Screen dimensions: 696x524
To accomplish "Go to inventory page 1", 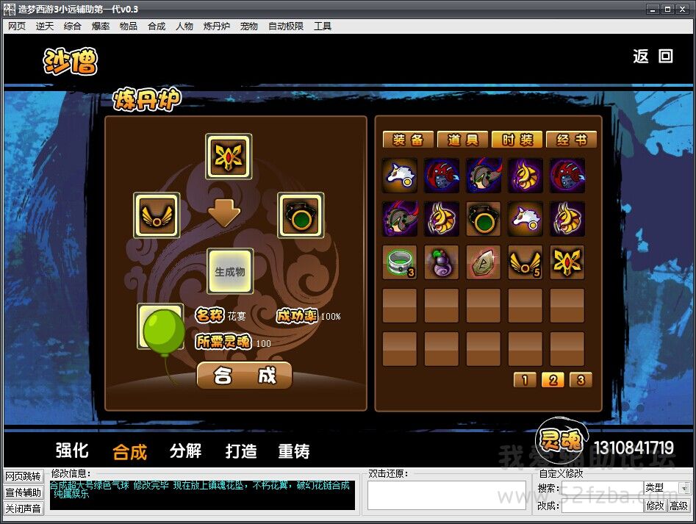I will (525, 380).
